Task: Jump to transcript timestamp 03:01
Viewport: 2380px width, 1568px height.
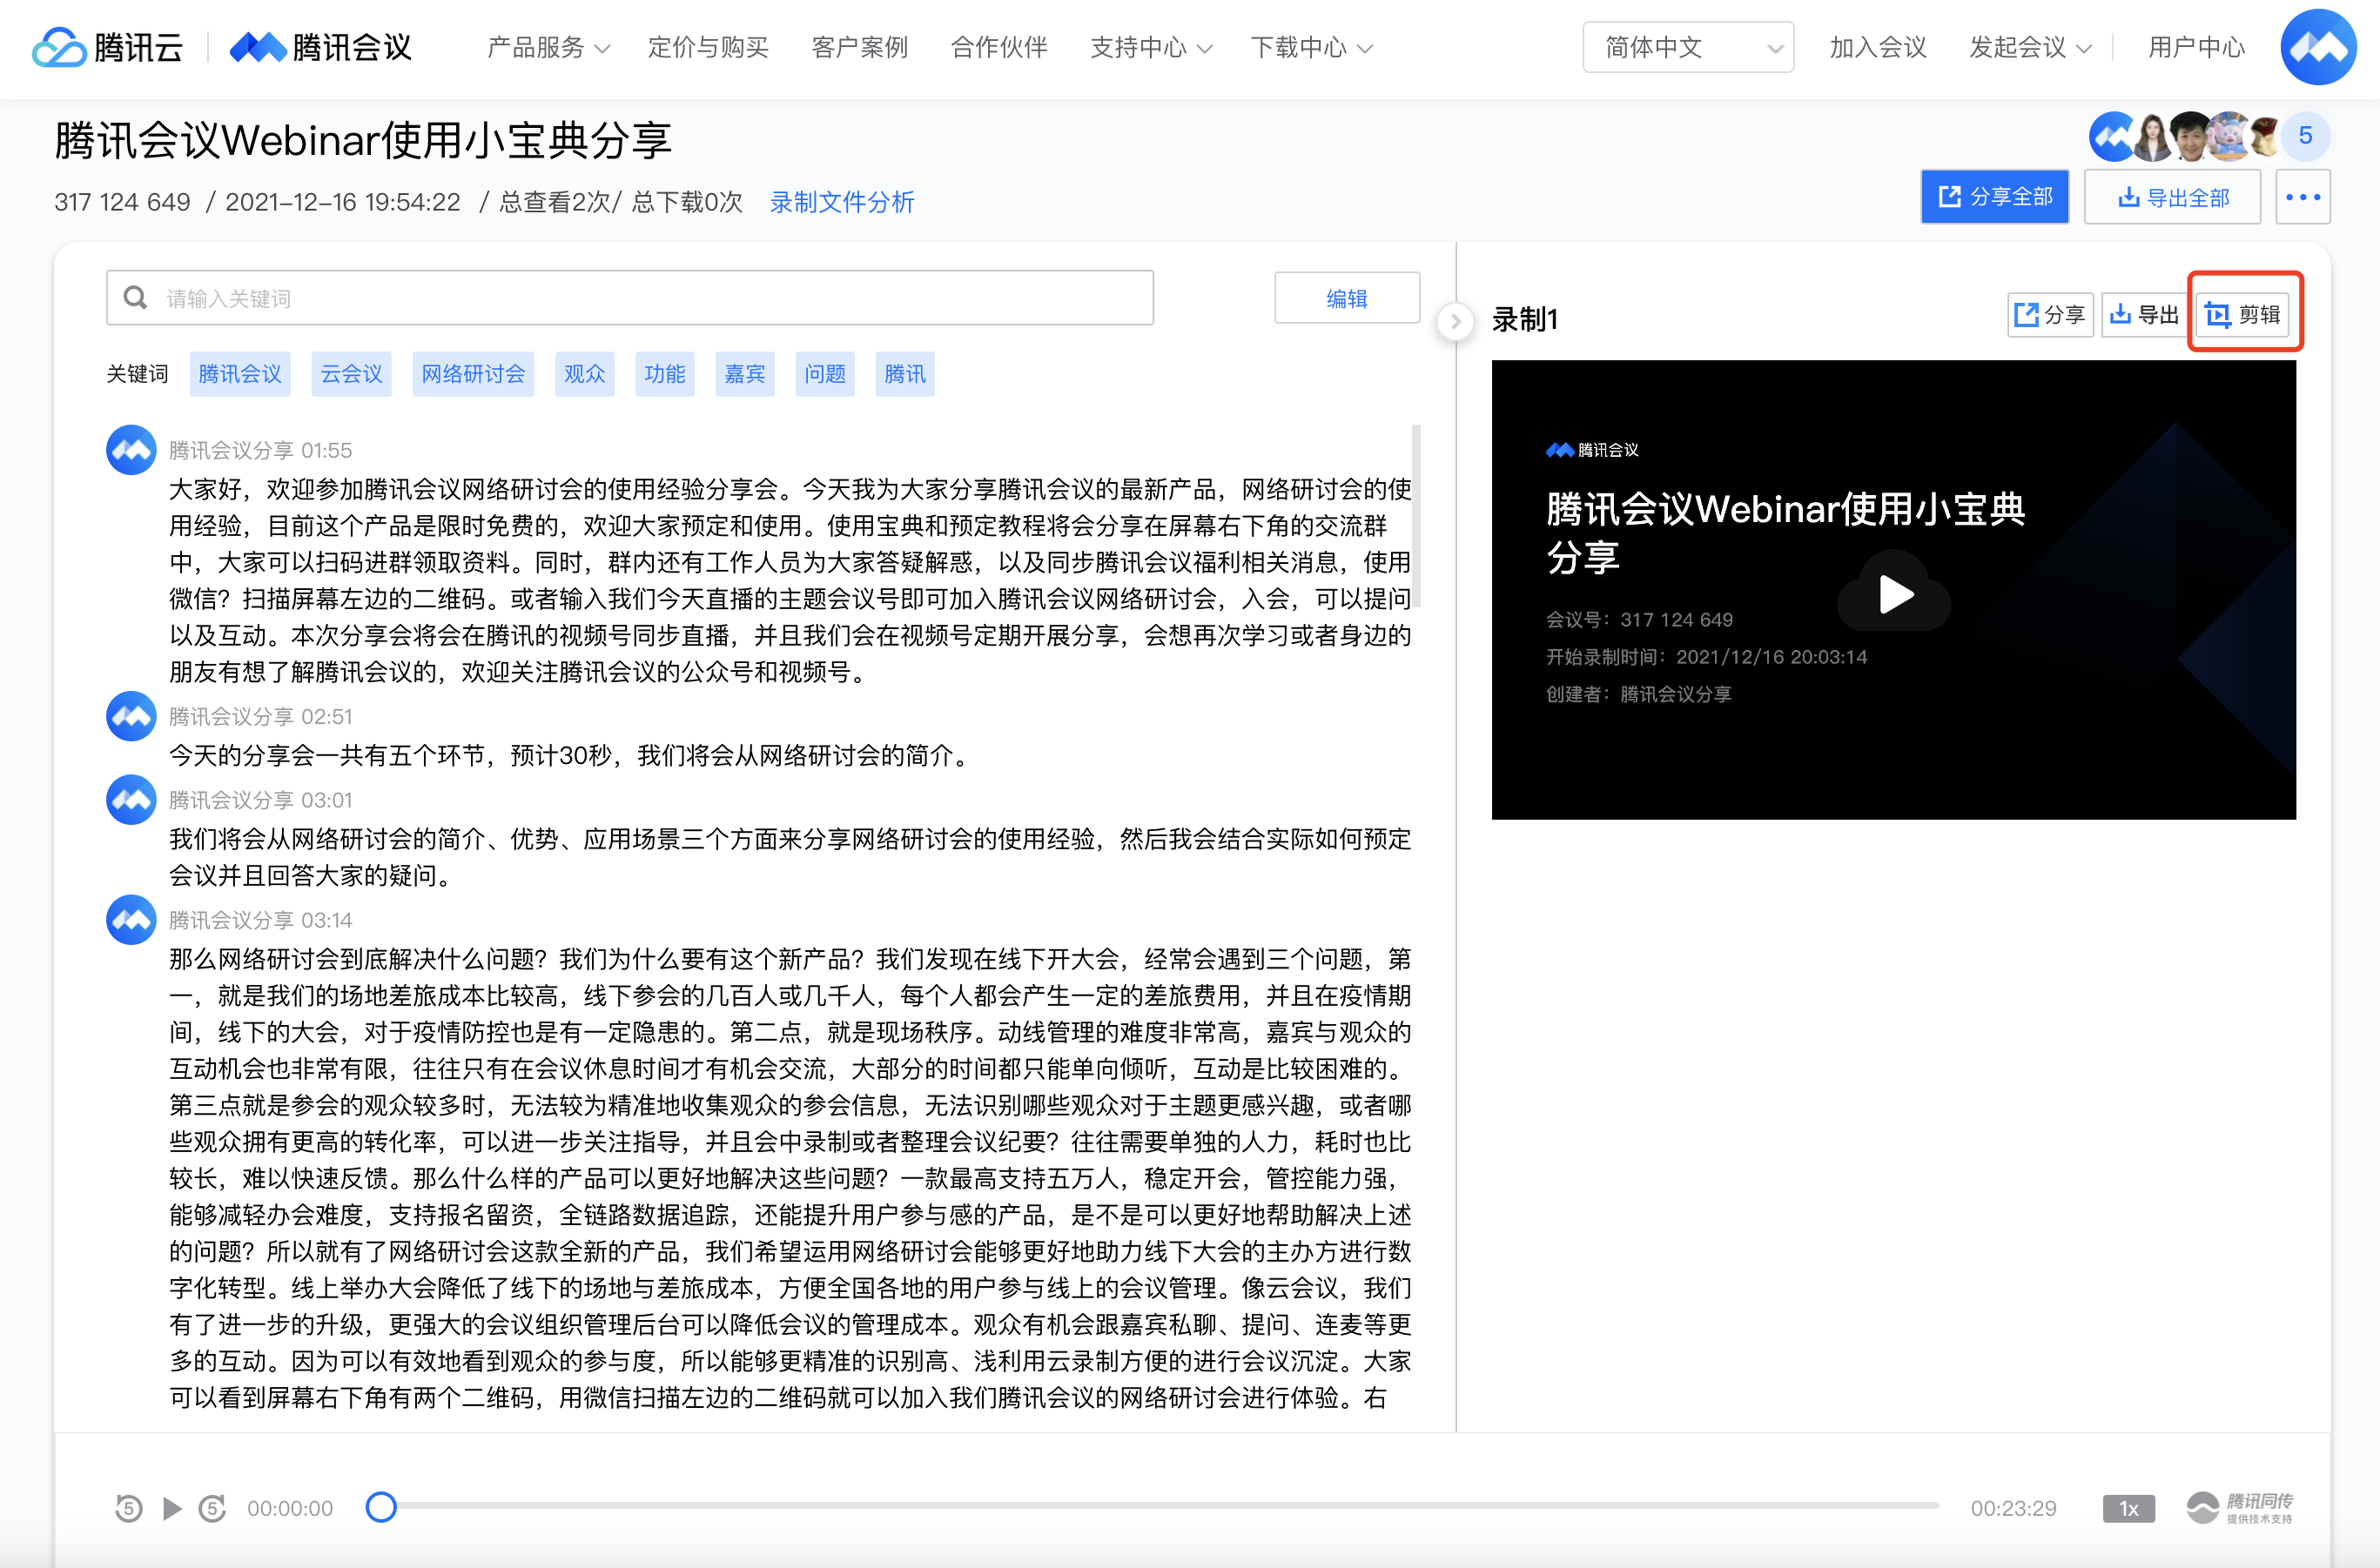Action: pyautogui.click(x=326, y=800)
